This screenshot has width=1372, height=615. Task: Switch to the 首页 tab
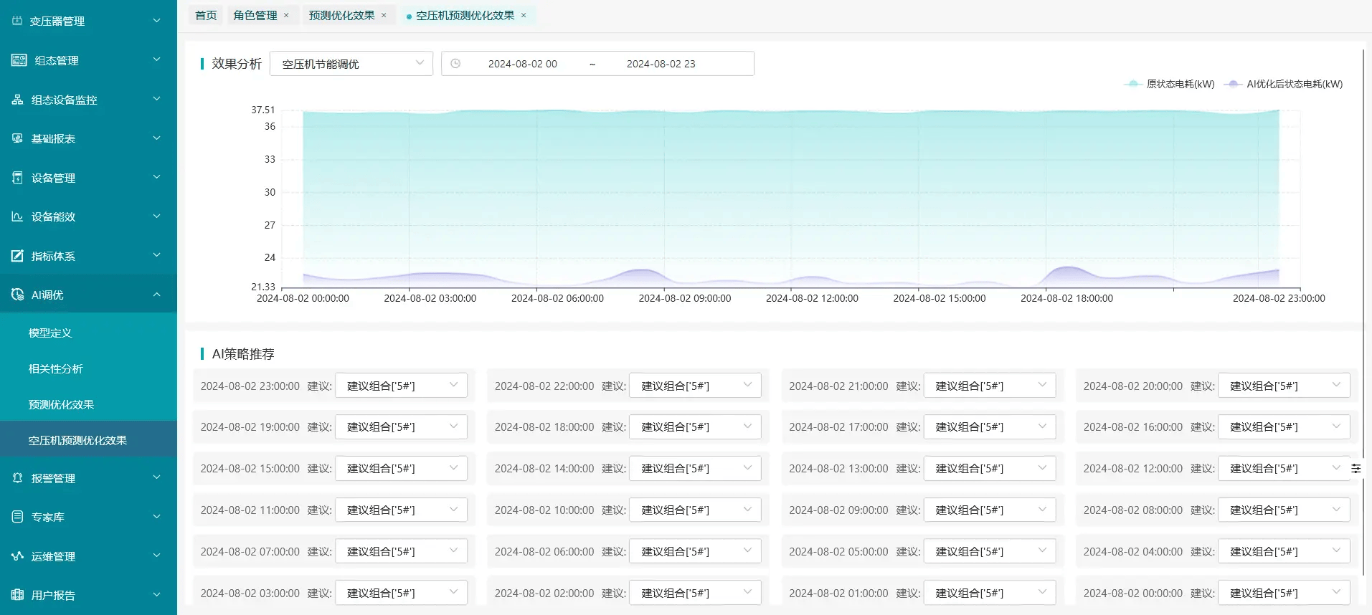pos(206,15)
